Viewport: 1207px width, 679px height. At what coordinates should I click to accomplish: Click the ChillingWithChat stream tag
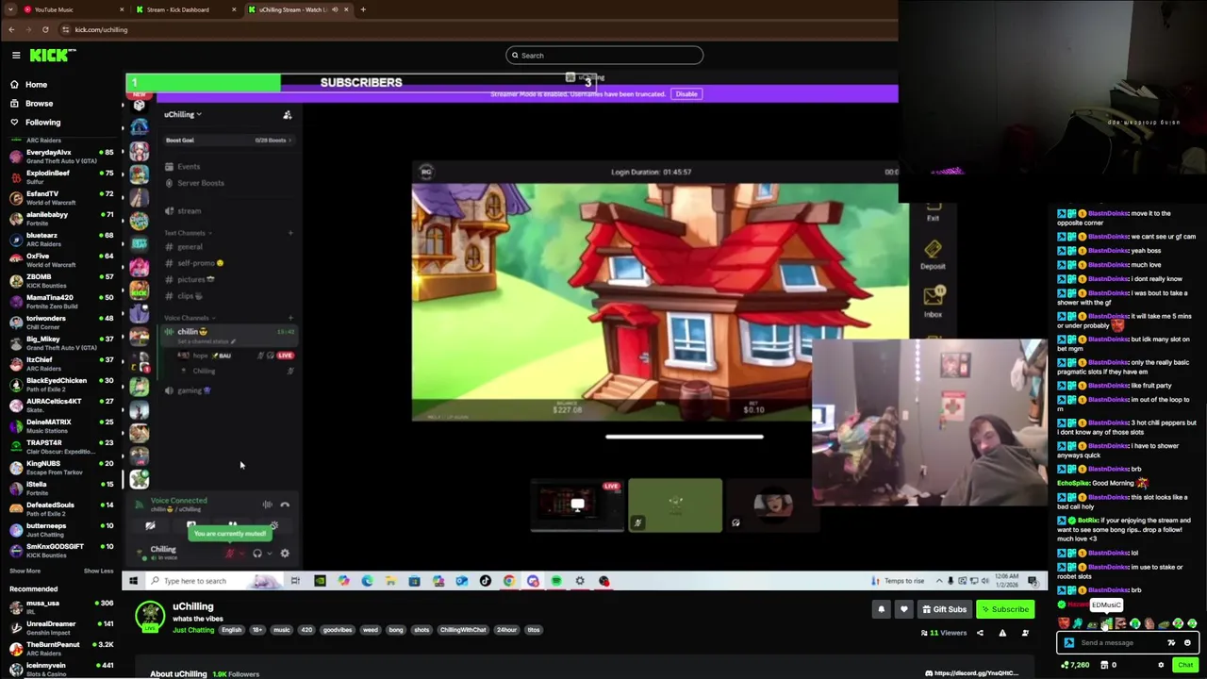[x=463, y=630]
